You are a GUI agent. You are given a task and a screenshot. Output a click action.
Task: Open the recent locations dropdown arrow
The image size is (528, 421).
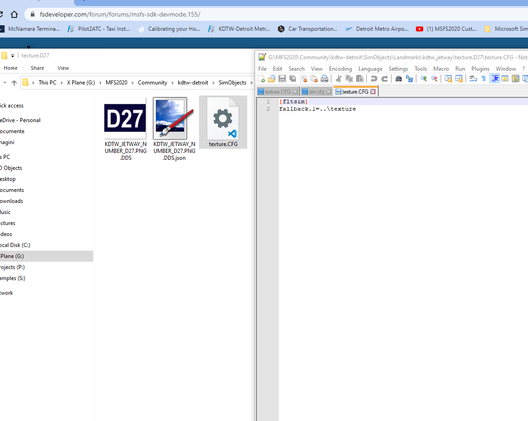click(x=5, y=83)
